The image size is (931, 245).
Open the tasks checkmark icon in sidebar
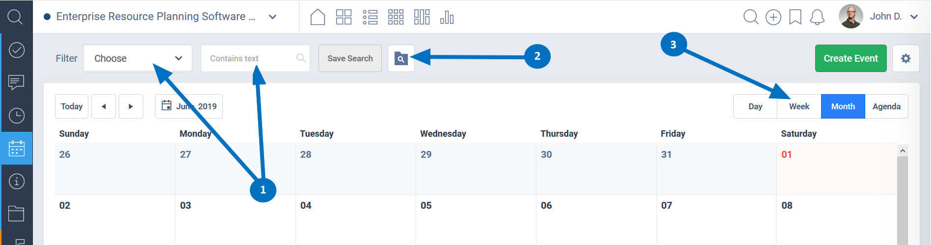(17, 50)
